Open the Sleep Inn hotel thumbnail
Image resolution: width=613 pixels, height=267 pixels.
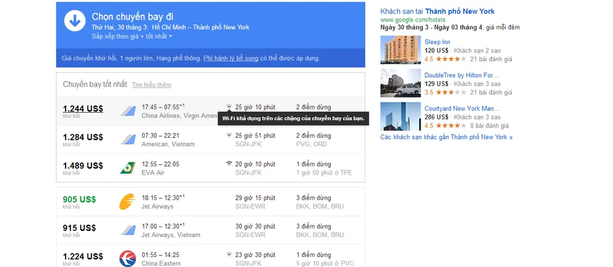[400, 50]
